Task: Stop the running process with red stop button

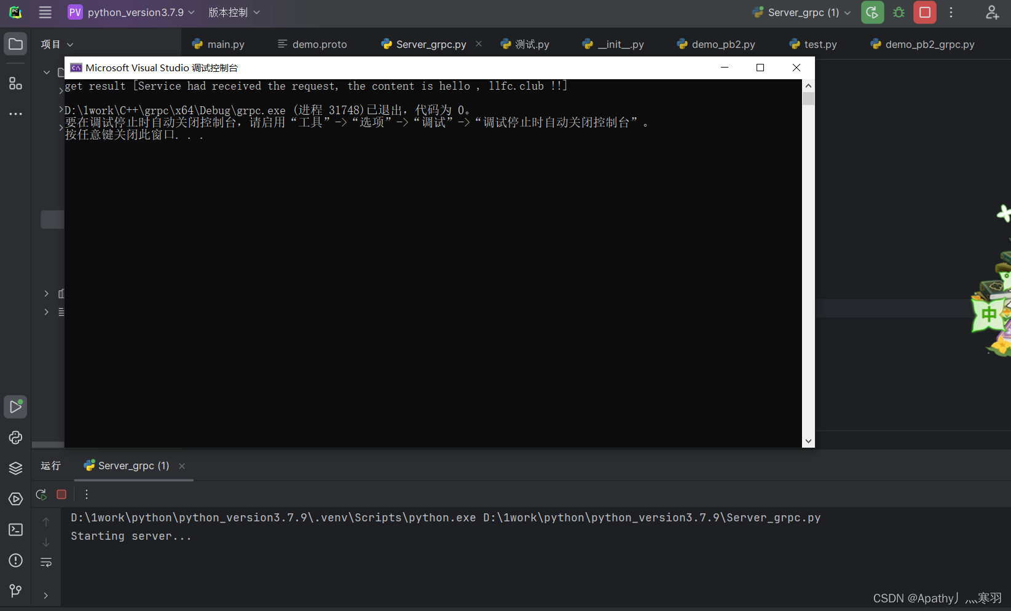Action: [x=924, y=12]
